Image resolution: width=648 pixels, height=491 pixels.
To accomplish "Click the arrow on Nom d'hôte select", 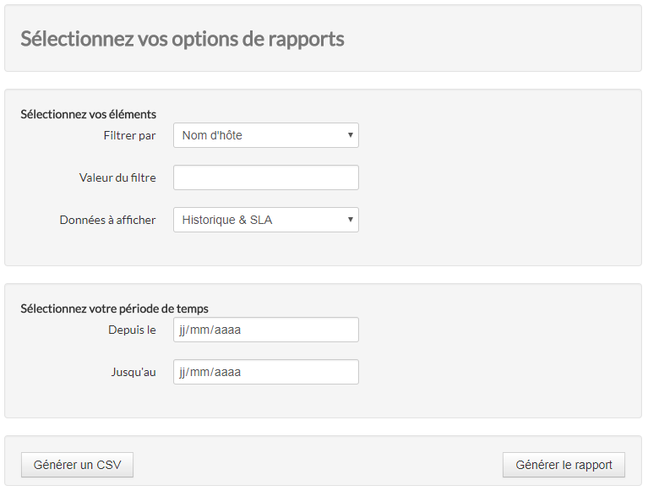I will 350,135.
